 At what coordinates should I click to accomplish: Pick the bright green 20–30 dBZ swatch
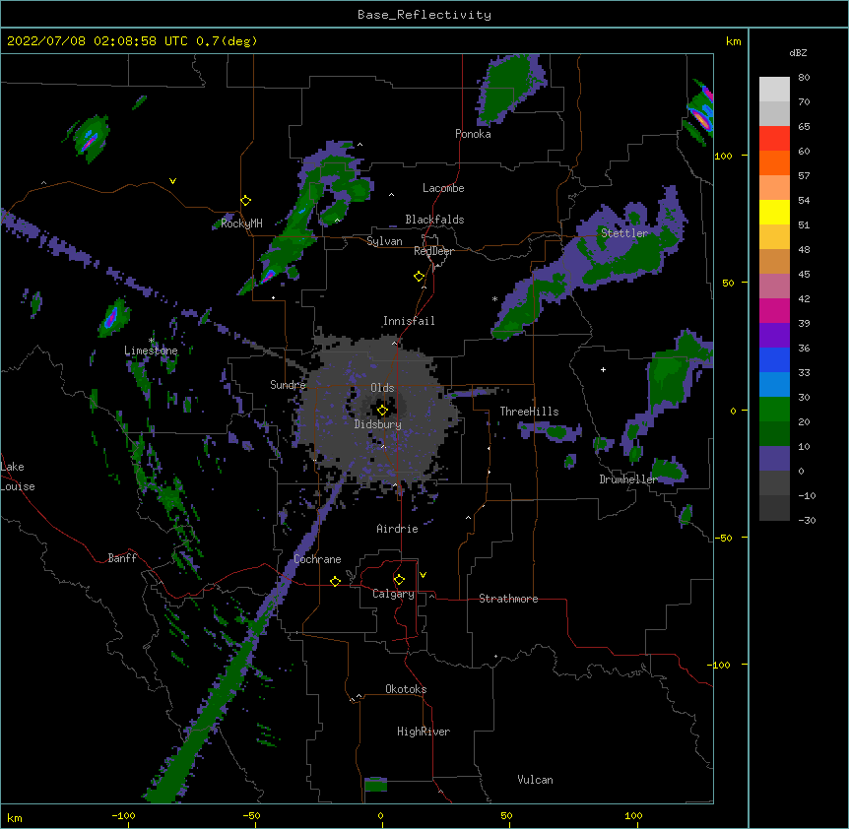click(x=774, y=410)
